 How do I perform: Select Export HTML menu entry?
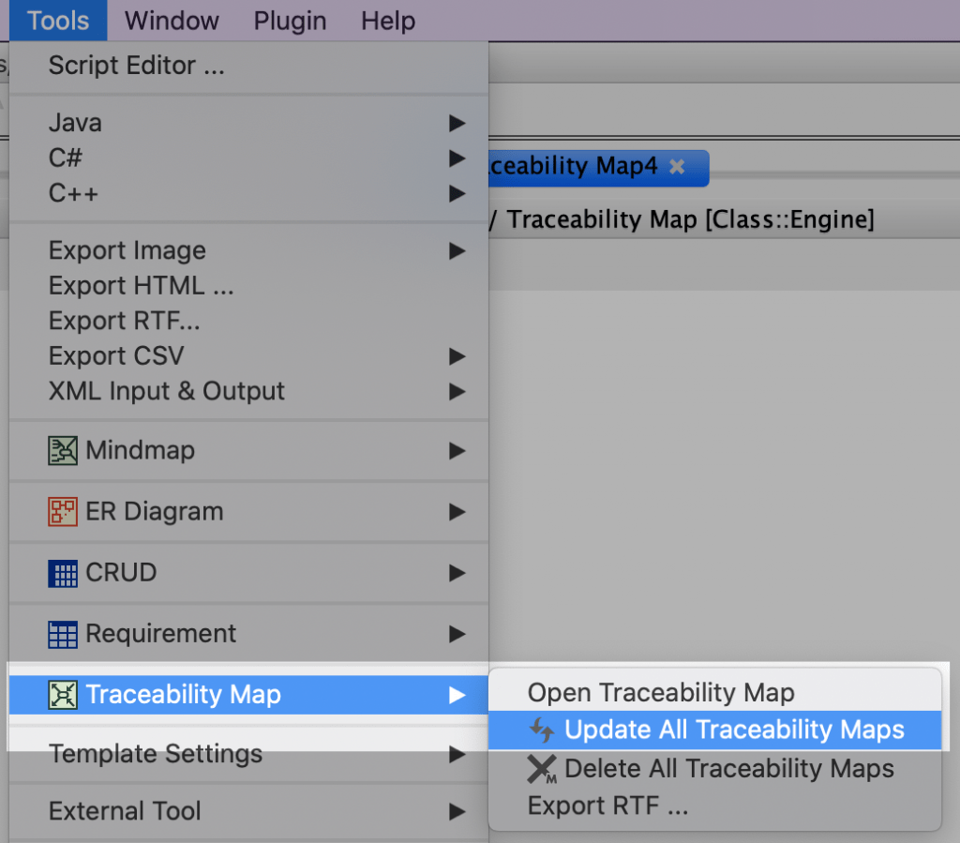point(141,286)
